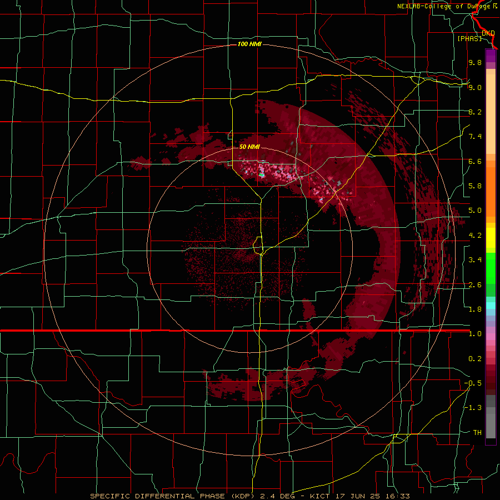Click the 0.2 scale value
Viewport: 500px width, 500px height.
pos(475,359)
